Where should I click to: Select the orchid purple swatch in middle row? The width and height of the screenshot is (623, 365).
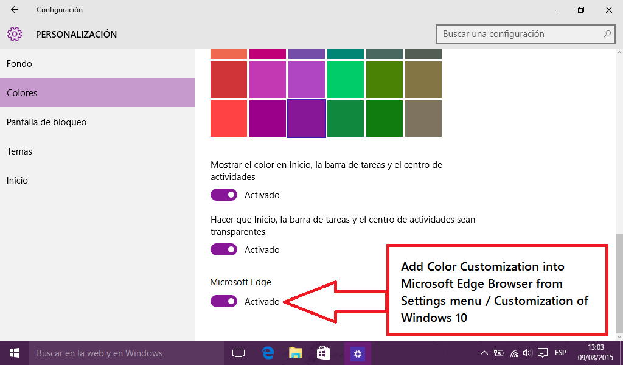(307, 80)
